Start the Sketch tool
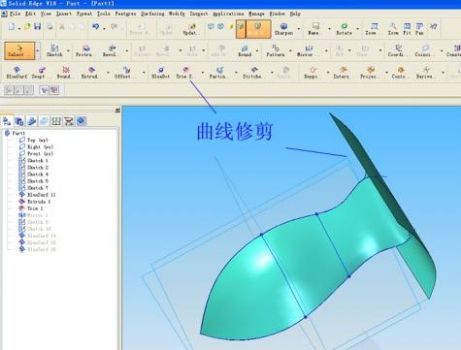Viewport: 461px width, 350px height. 54,50
